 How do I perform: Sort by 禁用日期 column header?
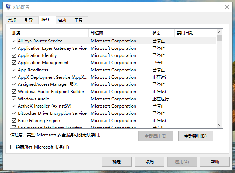(195, 33)
